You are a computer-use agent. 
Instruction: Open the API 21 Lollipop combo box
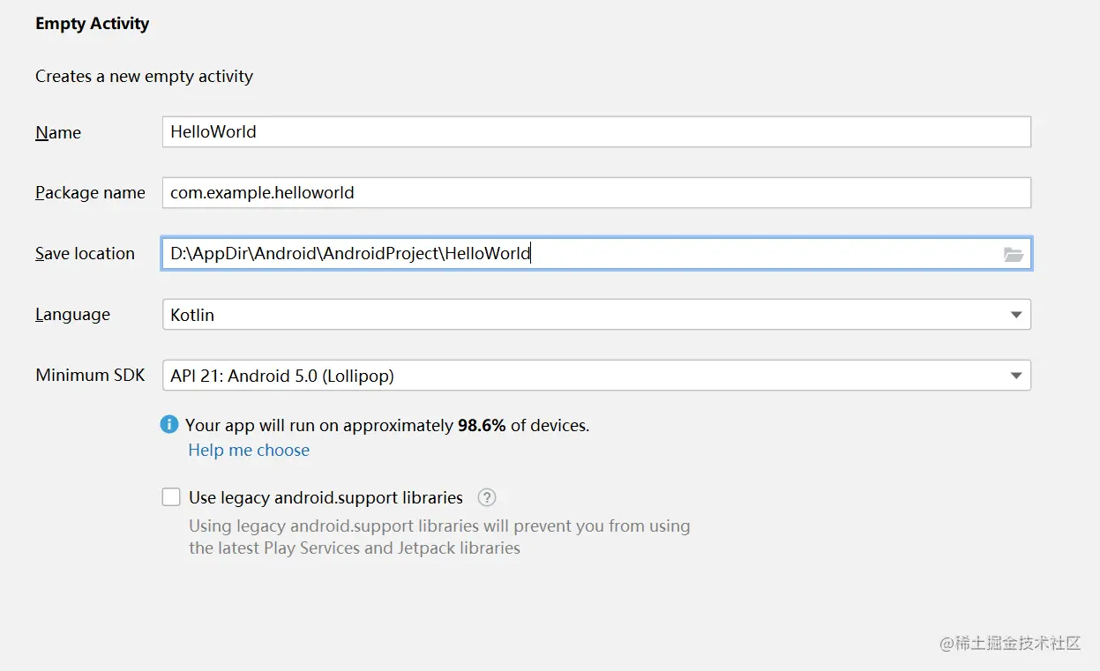(582, 376)
